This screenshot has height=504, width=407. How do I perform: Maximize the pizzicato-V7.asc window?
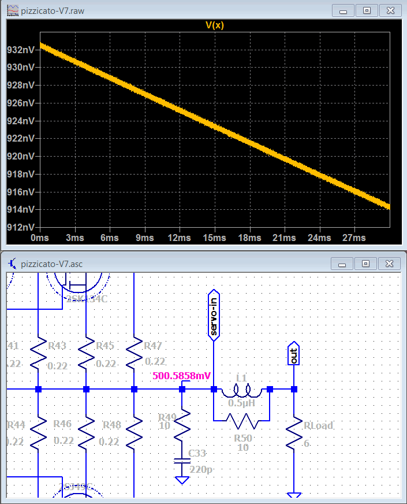(x=365, y=264)
